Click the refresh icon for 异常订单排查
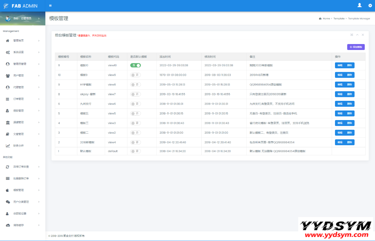 tap(8, 167)
